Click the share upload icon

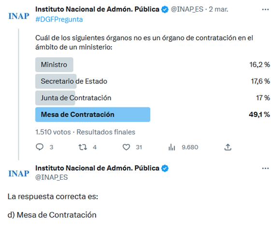click(x=228, y=147)
